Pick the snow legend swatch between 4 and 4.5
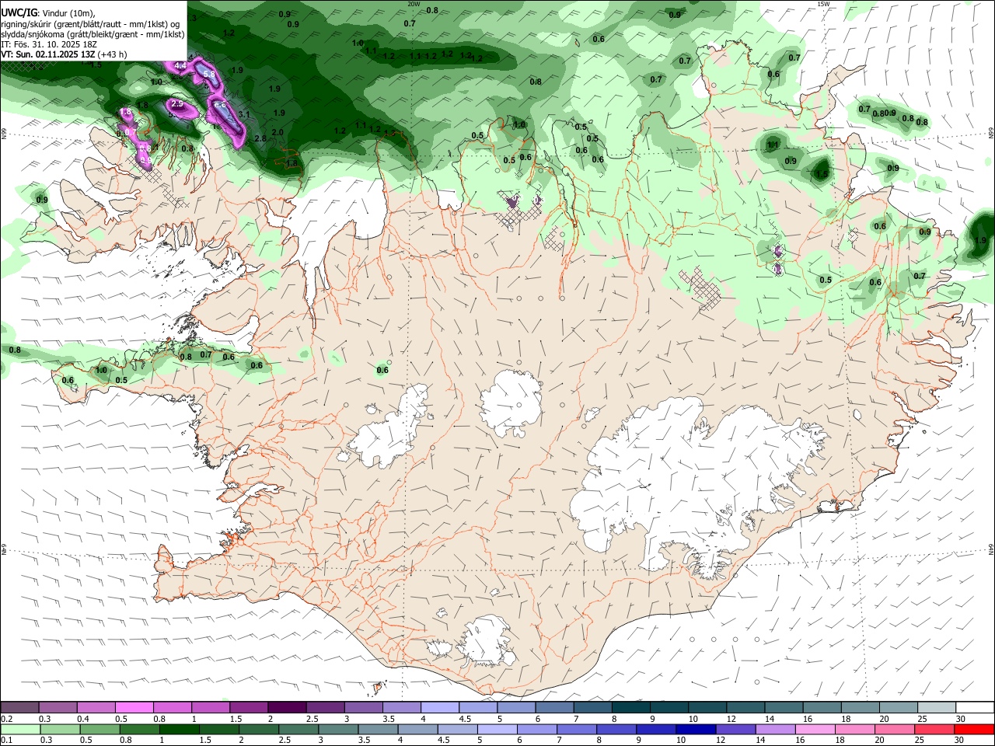The width and height of the screenshot is (995, 746). (x=439, y=707)
